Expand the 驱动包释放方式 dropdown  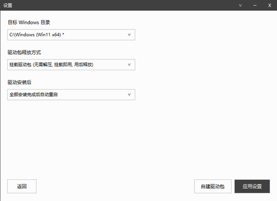(x=71, y=64)
